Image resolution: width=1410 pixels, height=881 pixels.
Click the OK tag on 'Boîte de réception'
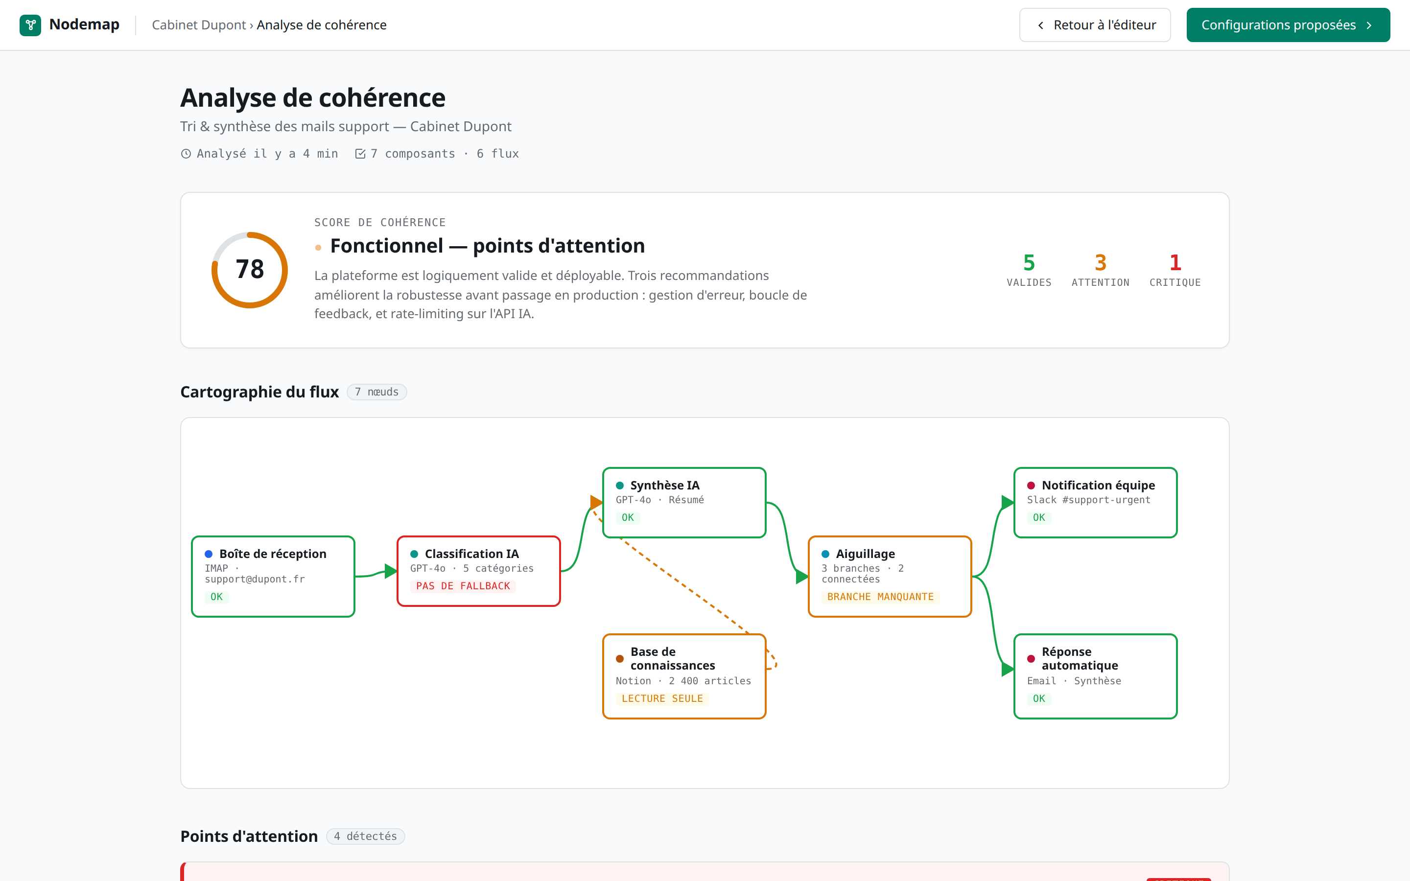pos(216,597)
